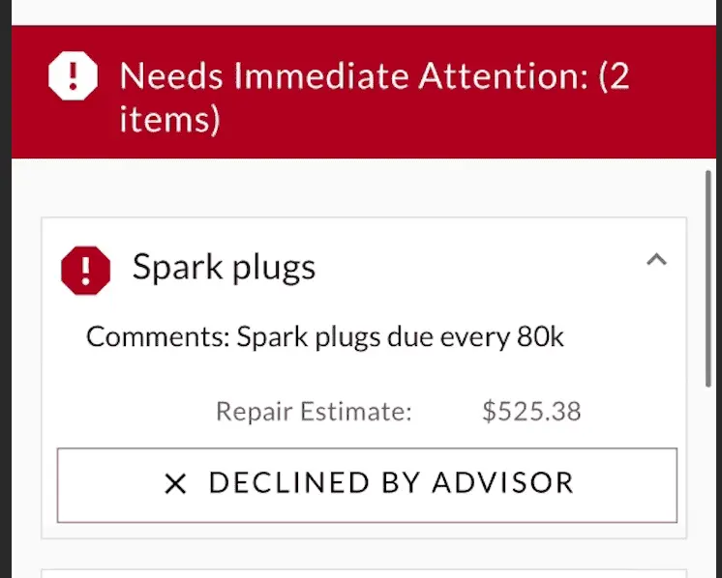The width and height of the screenshot is (722, 578).
Task: Click the "(2" item count in banner
Action: point(614,75)
